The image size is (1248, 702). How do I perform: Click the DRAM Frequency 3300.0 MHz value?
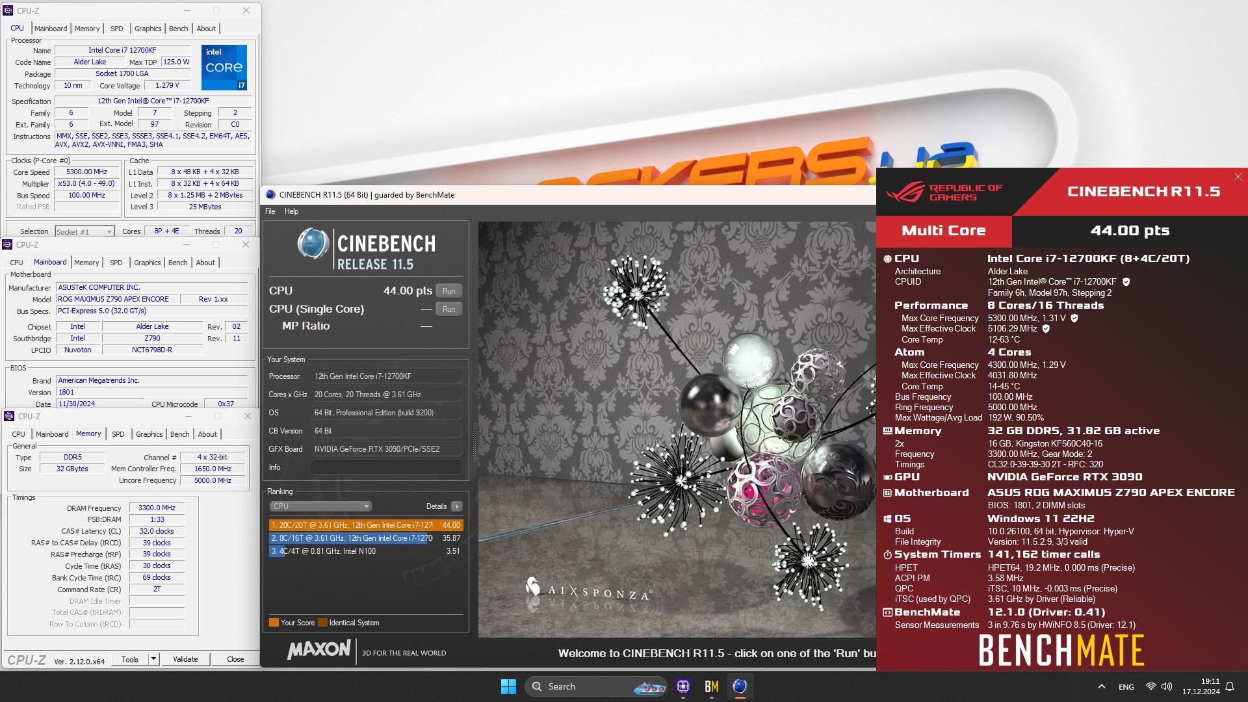tap(157, 508)
